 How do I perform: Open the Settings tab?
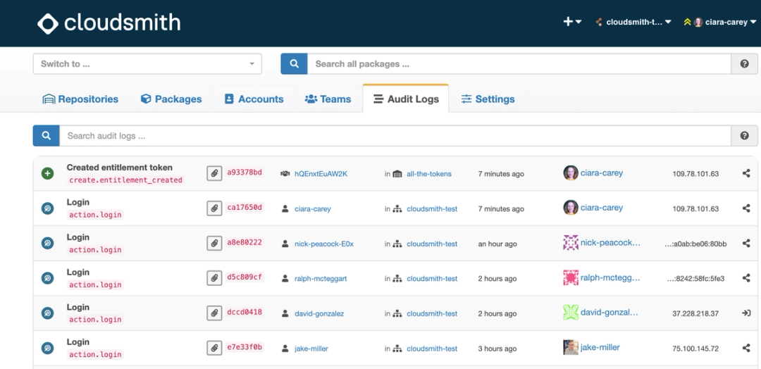coord(488,99)
